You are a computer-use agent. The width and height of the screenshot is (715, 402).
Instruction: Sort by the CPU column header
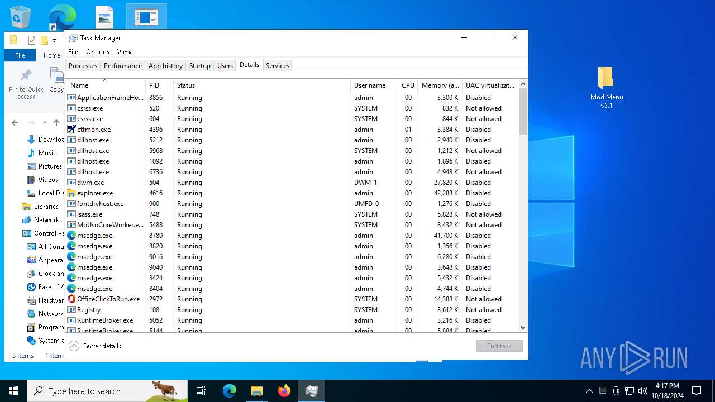407,85
